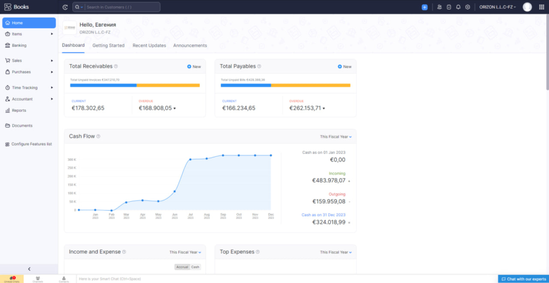549x283 pixels.
Task: Open Unread Chats in bottom bar
Action: tap(11, 279)
